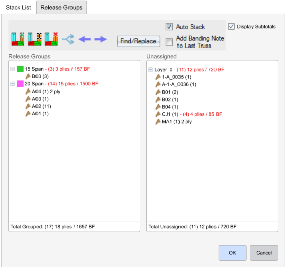Toggle the Display Subtotals checkbox

tap(231, 26)
